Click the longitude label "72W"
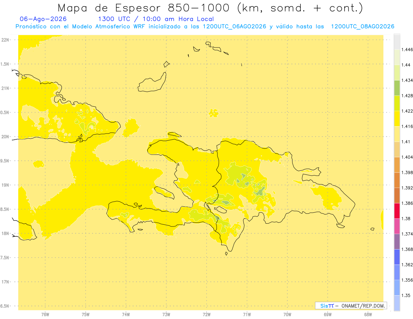Image resolution: width=413 pixels, height=319 pixels. coord(206,315)
